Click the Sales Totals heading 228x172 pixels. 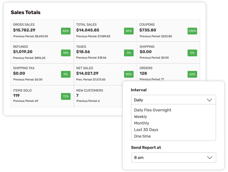coord(26,12)
